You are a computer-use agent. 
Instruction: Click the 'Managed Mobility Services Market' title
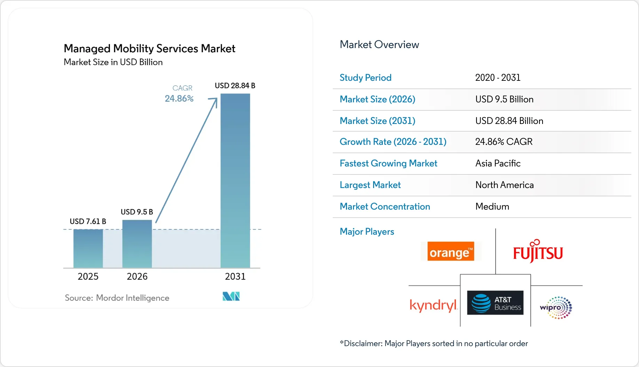pyautogui.click(x=150, y=48)
